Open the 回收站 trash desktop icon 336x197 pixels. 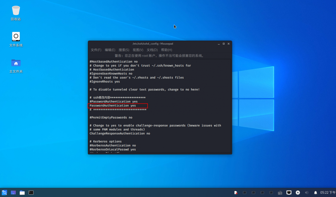16,13
